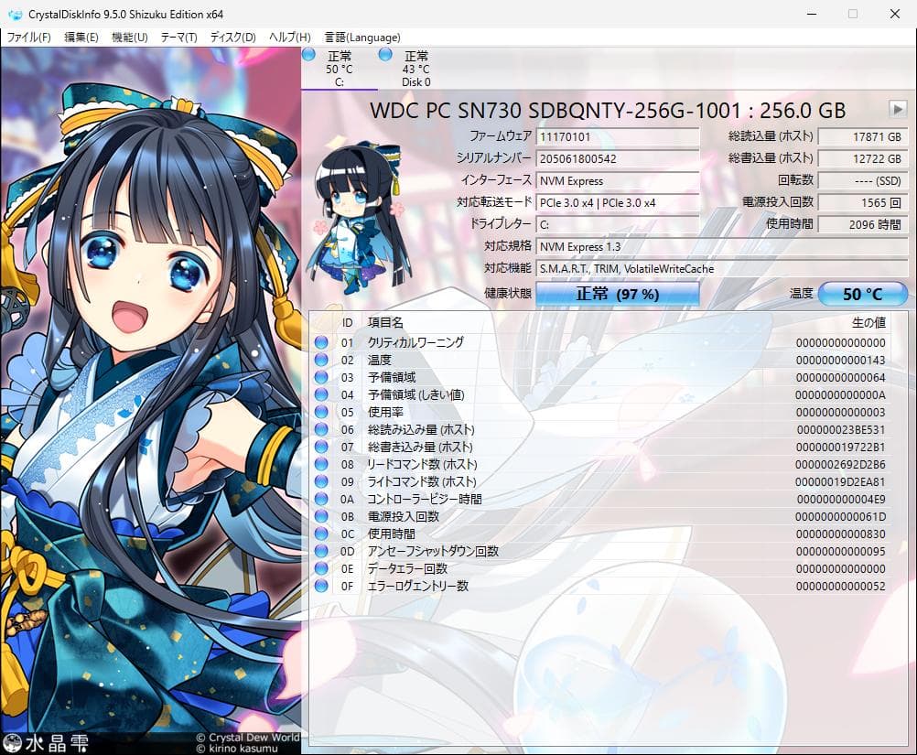Viewport: 917px width, 755px height.
Task: Click the status icon next to リードコマンド数 (ホスト)
Action: (321, 463)
